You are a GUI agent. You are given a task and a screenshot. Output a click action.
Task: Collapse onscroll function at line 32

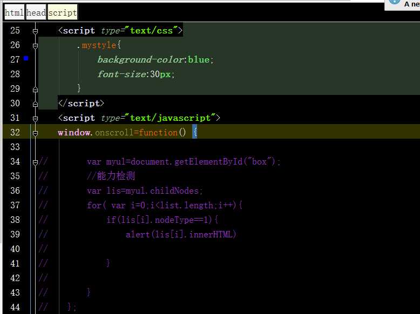[x=35, y=133]
